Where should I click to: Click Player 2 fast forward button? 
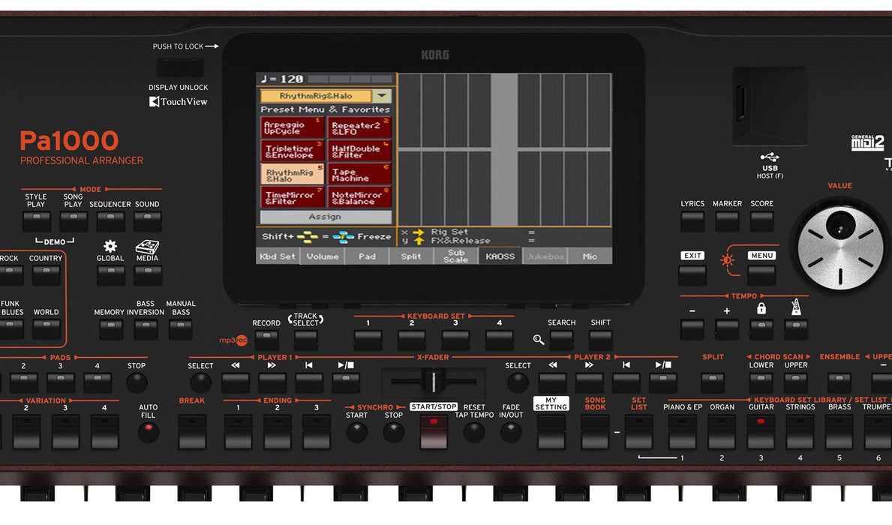coord(590,382)
